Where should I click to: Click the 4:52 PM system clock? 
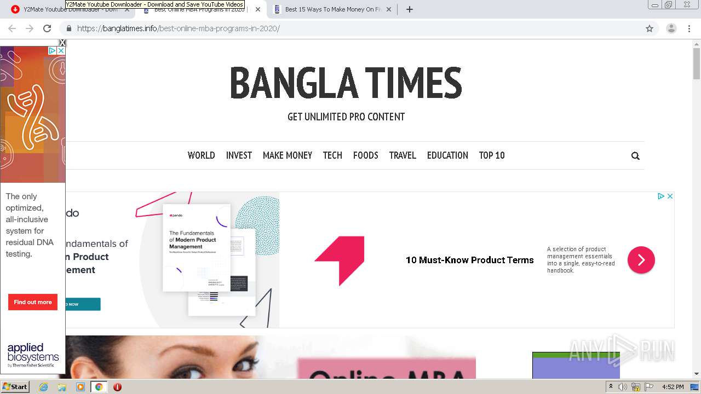tap(673, 387)
